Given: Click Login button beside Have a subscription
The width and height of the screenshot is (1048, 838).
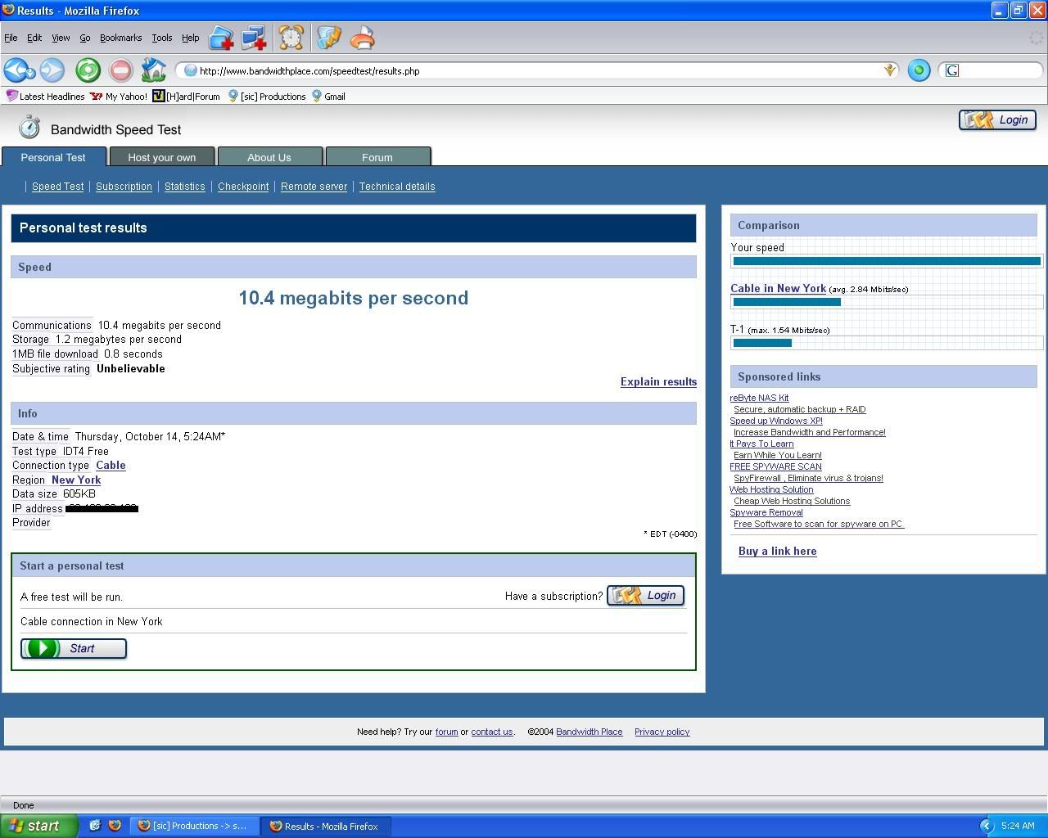Looking at the screenshot, I should [645, 596].
